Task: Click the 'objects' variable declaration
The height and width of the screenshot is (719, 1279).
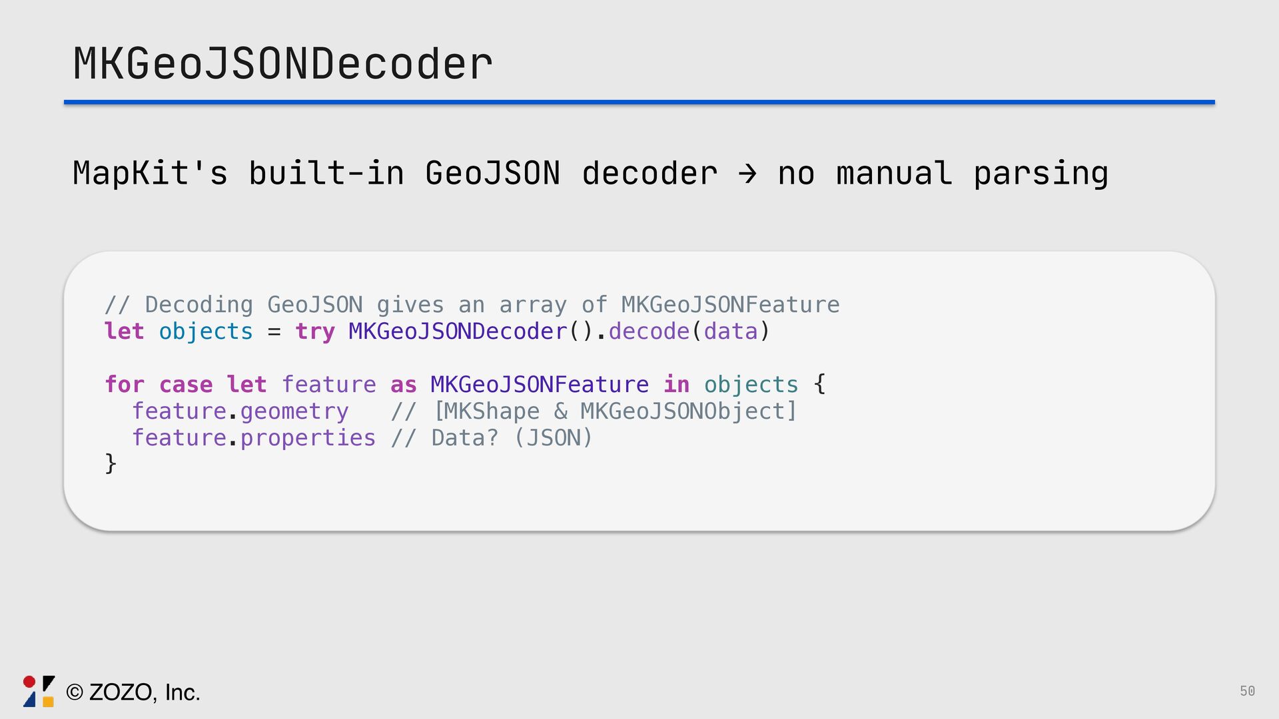Action: (x=206, y=332)
